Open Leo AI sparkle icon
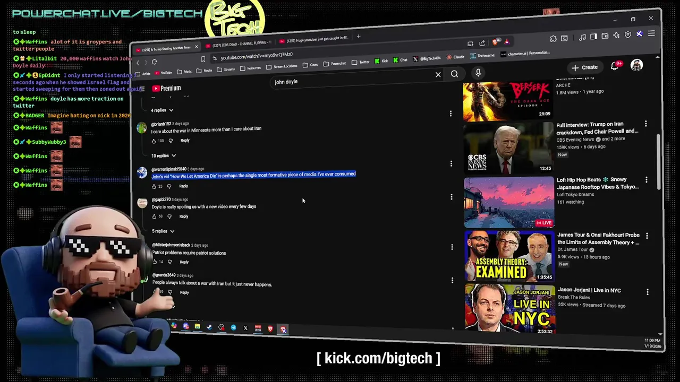This screenshot has width=680, height=382. pos(616,35)
